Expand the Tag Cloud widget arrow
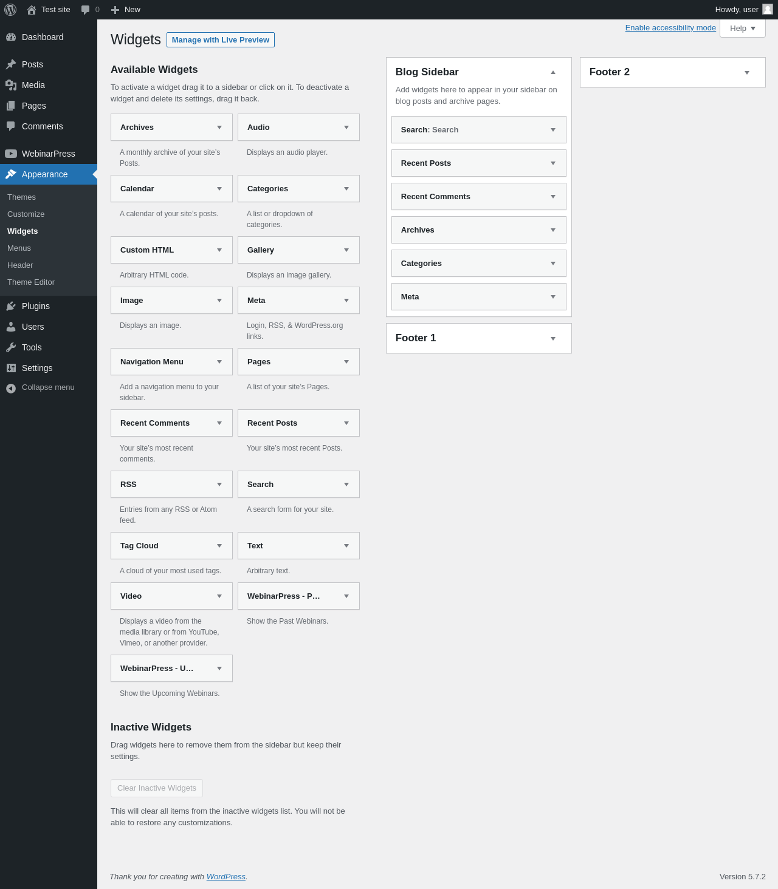The height and width of the screenshot is (889, 778). (x=219, y=546)
